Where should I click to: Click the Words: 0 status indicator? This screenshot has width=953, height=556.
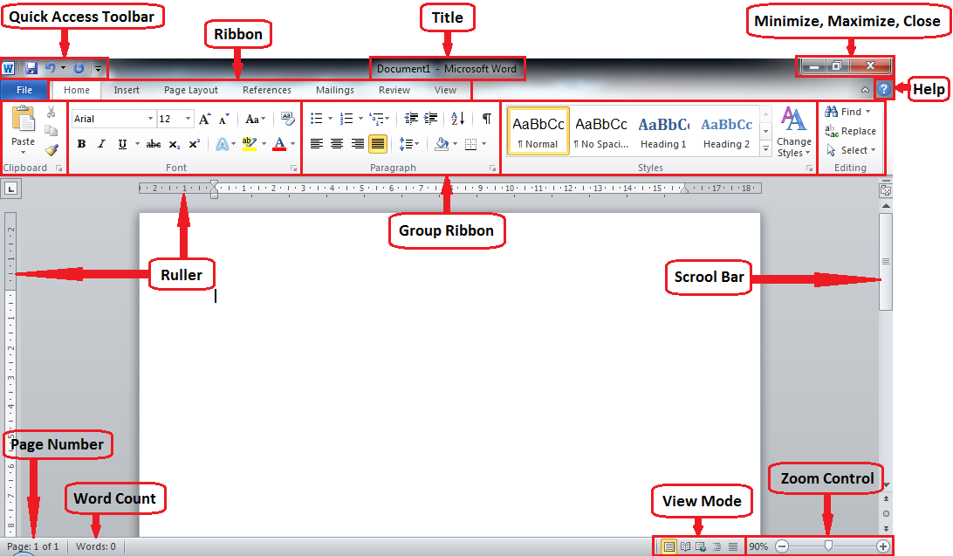[x=96, y=546]
